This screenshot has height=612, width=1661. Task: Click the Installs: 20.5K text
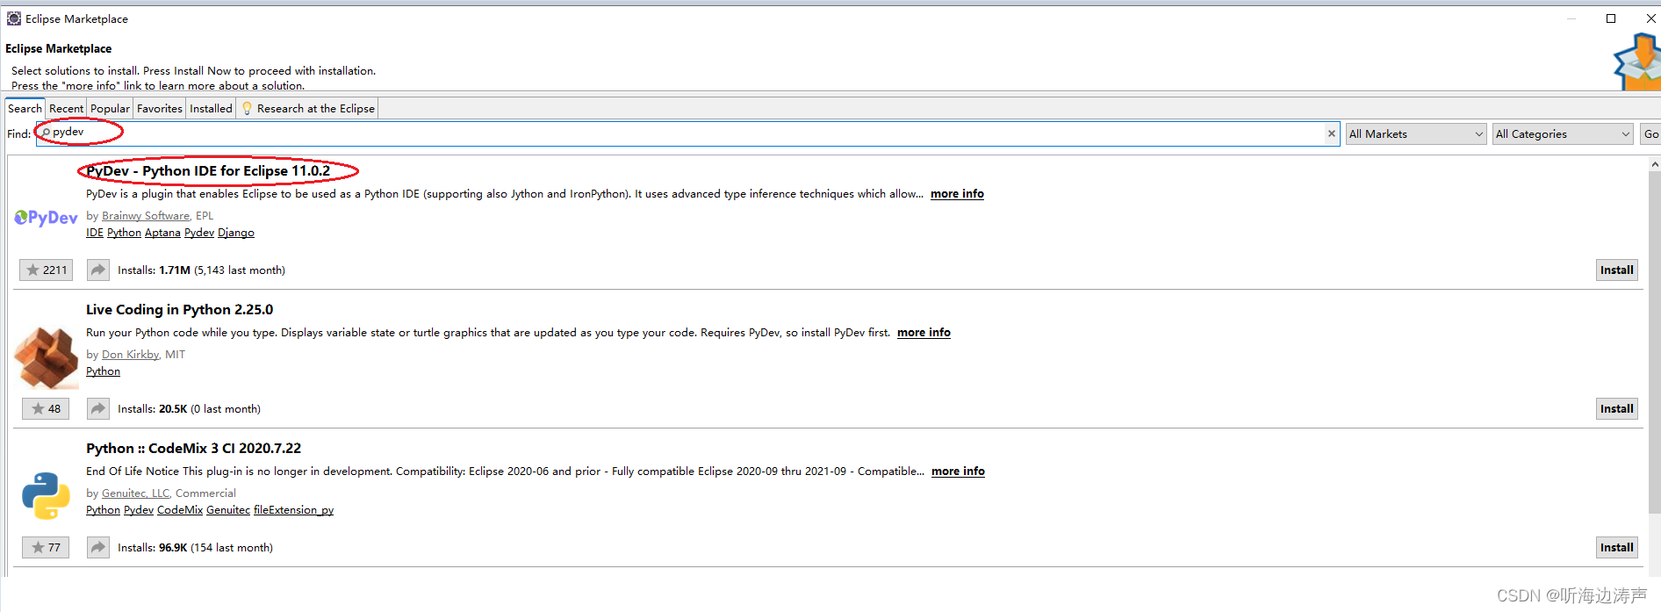coord(189,409)
